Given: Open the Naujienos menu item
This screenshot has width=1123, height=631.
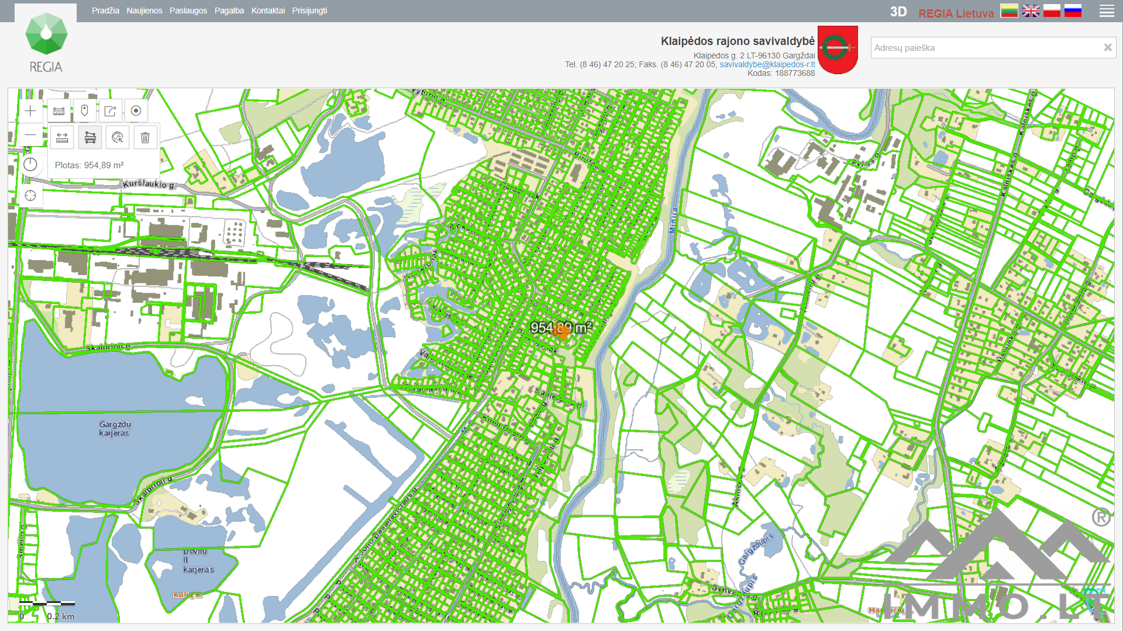Looking at the screenshot, I should pos(144,11).
